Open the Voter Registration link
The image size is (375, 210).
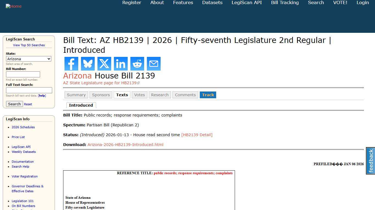click(24, 176)
